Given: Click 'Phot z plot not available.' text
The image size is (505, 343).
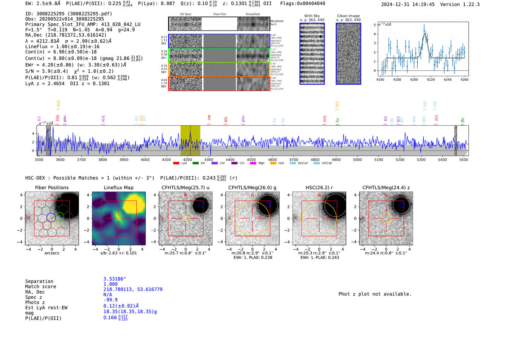Looking at the screenshot, I should (x=375, y=294).
